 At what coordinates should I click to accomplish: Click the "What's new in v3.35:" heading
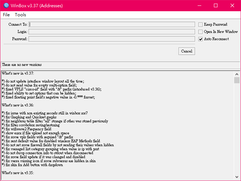pyautogui.click(x=18, y=173)
